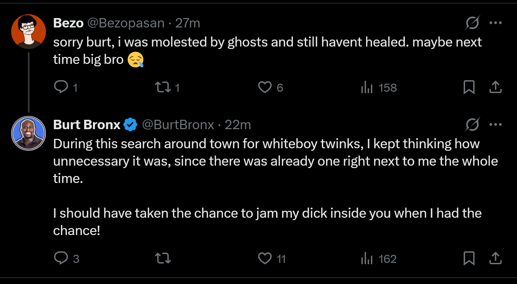The width and height of the screenshot is (517, 284).
Task: Reply to Bezo's tweet
Action: [x=61, y=87]
